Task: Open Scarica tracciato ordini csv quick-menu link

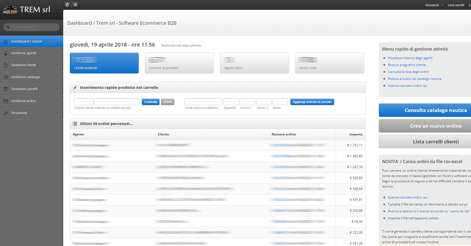Action: tap(407, 86)
